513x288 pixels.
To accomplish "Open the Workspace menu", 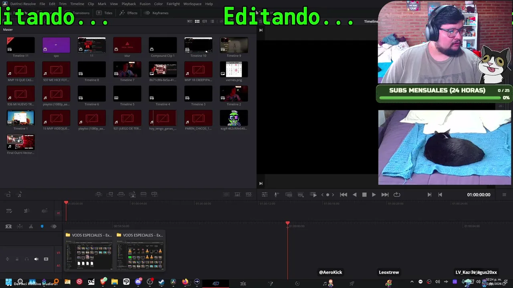I will [x=192, y=4].
